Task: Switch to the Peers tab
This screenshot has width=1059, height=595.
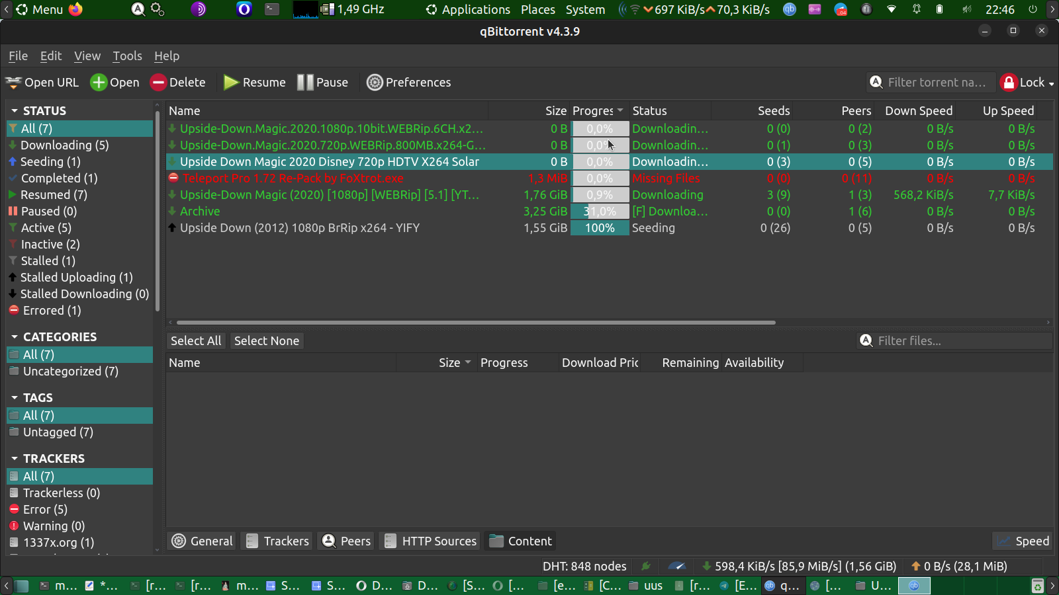Action: tap(346, 541)
